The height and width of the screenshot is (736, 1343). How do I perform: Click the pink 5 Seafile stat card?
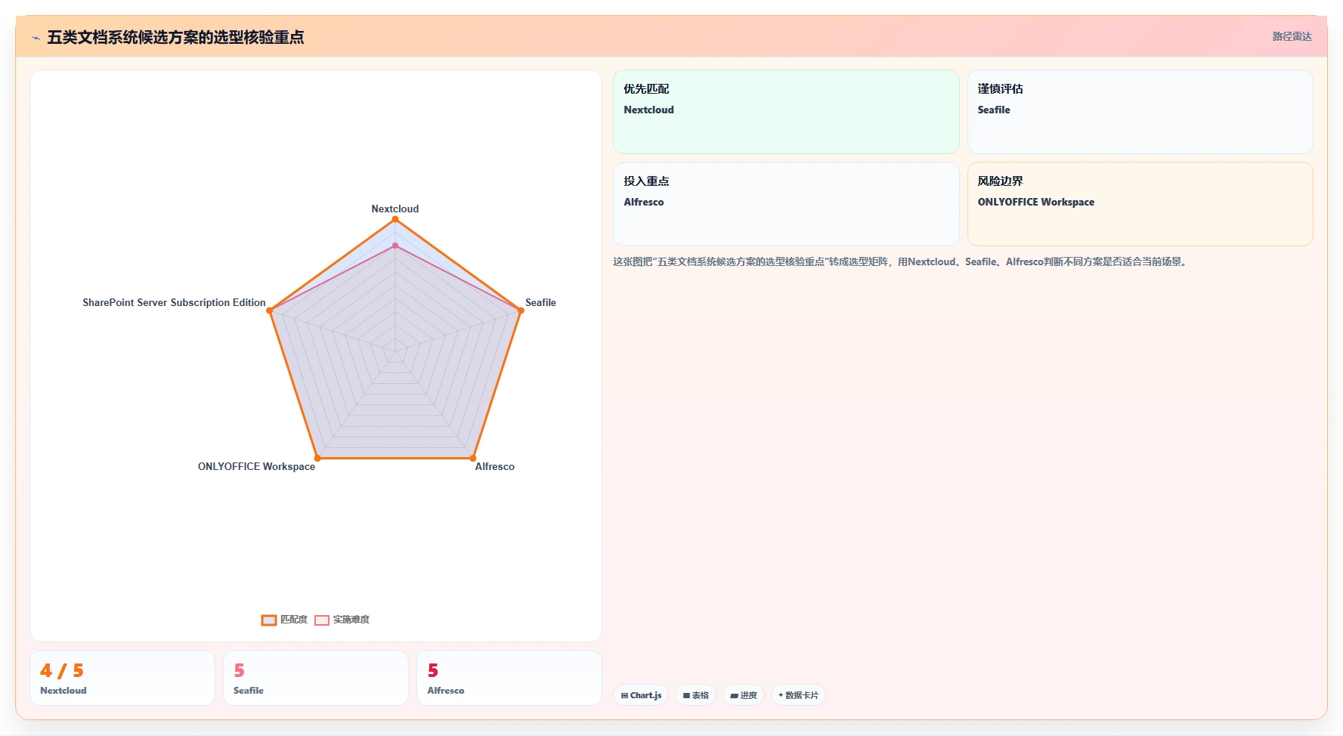point(316,678)
